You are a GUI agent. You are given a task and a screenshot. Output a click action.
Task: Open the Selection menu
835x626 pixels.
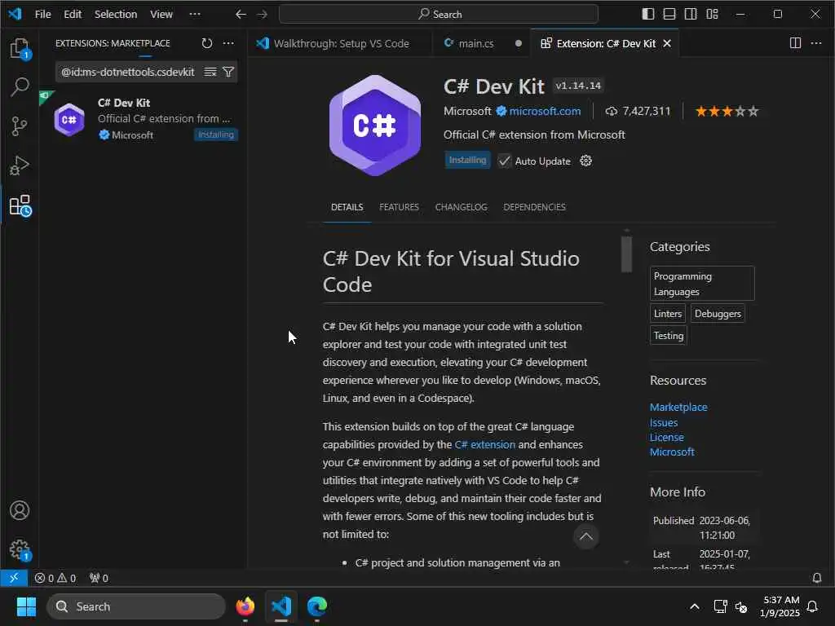coord(116,15)
